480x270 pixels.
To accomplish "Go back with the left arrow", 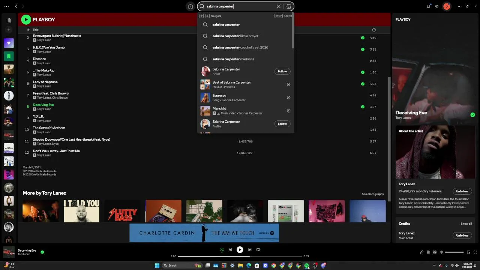I will (16, 6).
